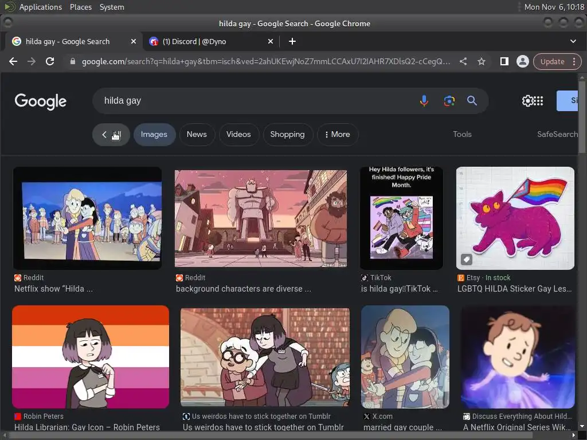Switch to the Shopping results tab
This screenshot has width=587, height=440.
[288, 134]
